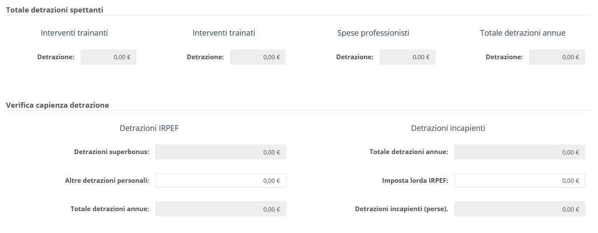The image size is (598, 233).
Task: Focus the Altre detrazioni personali input
Action: (x=221, y=181)
